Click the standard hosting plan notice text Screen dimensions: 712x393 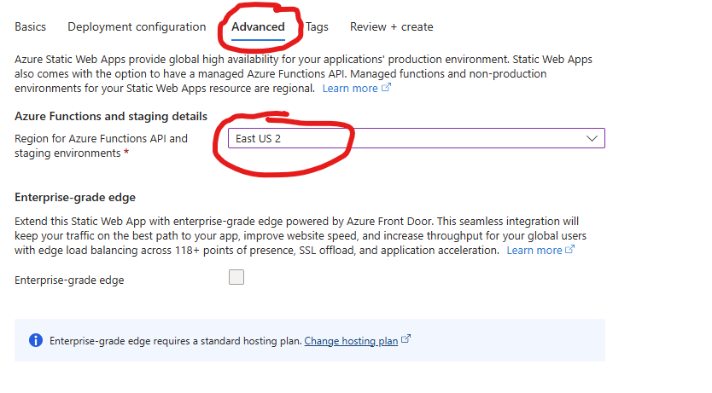click(x=175, y=341)
